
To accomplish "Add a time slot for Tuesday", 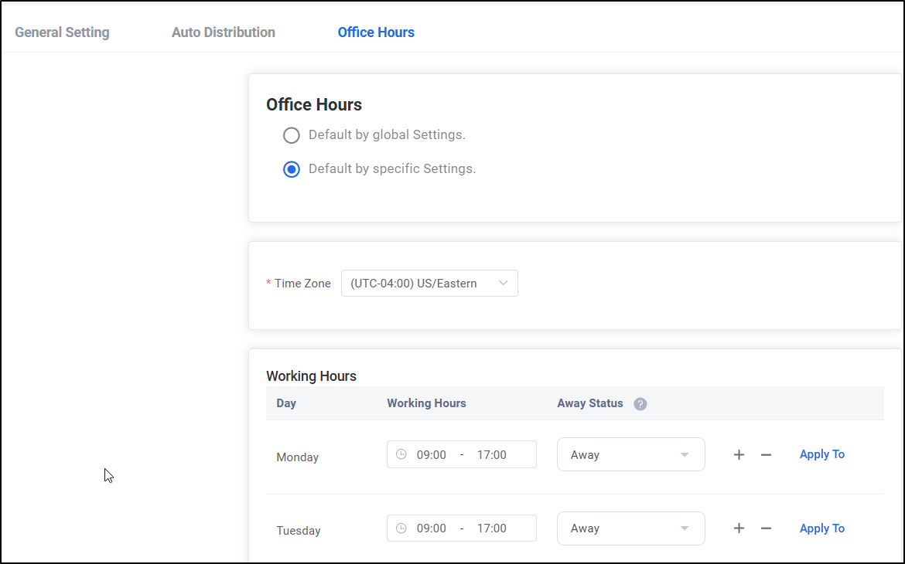I will [739, 528].
